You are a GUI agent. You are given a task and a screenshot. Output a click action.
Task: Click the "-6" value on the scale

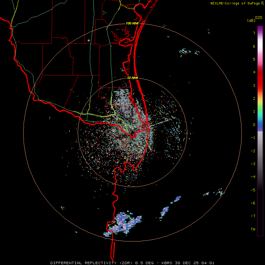tap(253, 203)
